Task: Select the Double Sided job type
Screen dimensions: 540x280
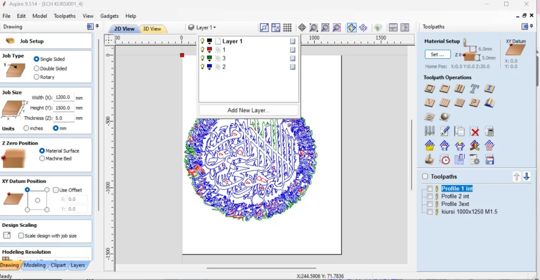Action: [36, 68]
